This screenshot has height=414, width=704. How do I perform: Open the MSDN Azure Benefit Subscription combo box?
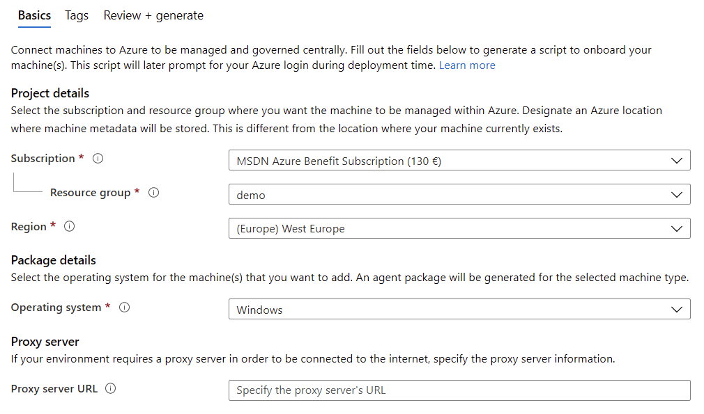459,161
